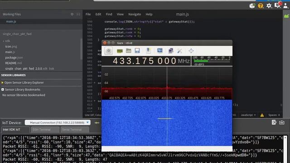Click Gqrx signal strength dBFS meter
The image size is (290, 163).
212,61
